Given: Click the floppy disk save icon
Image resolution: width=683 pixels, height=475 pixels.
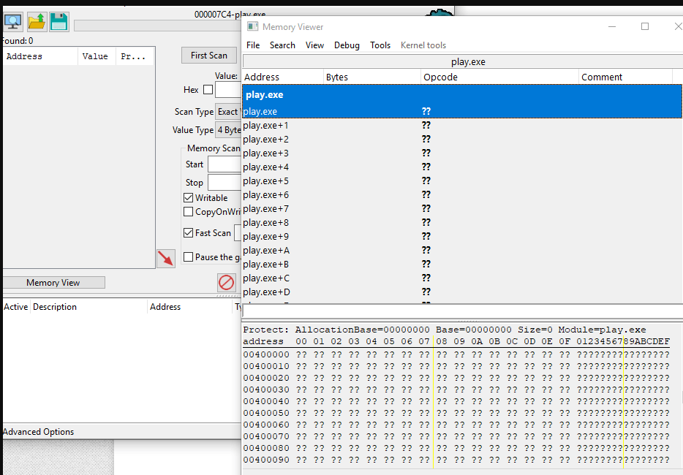Looking at the screenshot, I should (59, 21).
